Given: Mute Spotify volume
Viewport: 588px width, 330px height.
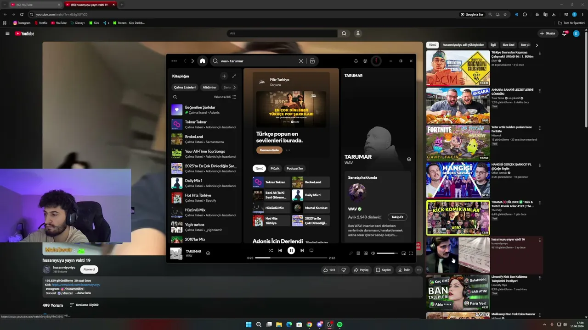Looking at the screenshot, I should click(x=373, y=253).
